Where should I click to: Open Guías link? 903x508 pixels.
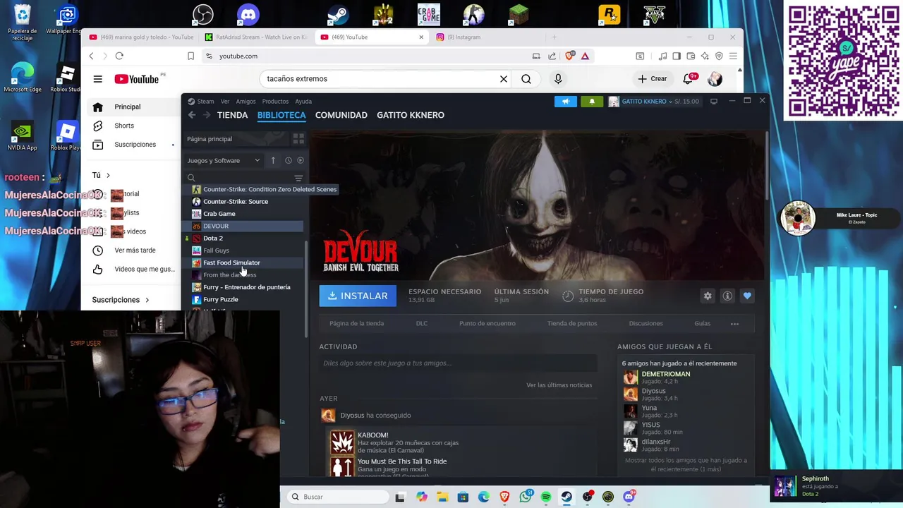tap(702, 324)
